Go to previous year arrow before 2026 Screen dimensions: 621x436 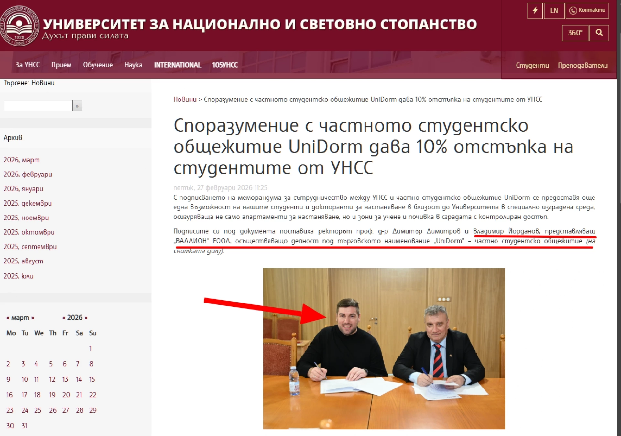(64, 318)
